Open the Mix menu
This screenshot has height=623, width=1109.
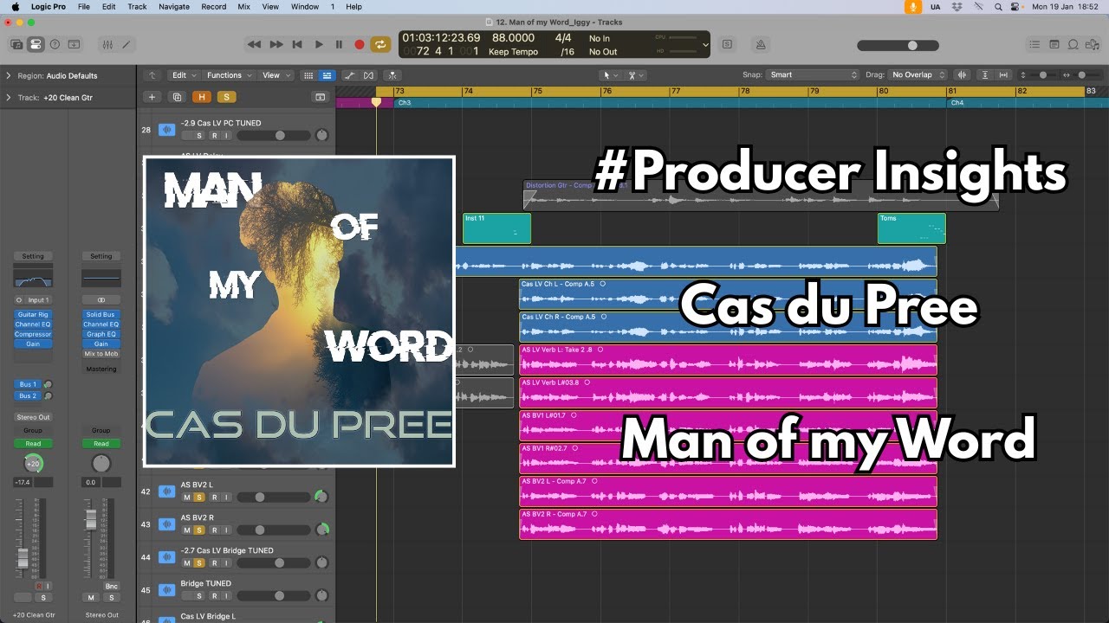(x=245, y=6)
